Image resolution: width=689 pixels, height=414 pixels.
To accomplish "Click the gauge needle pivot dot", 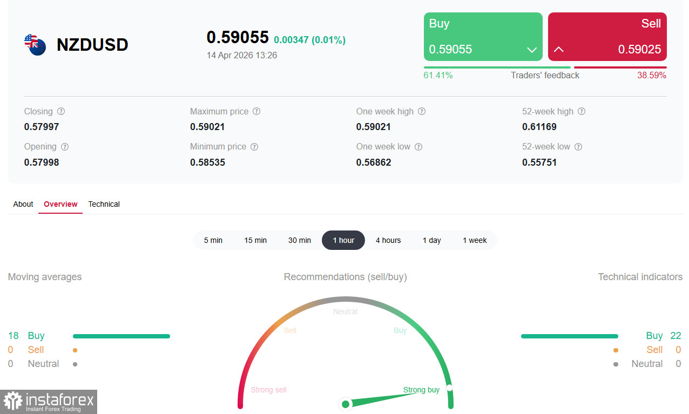I will point(346,404).
